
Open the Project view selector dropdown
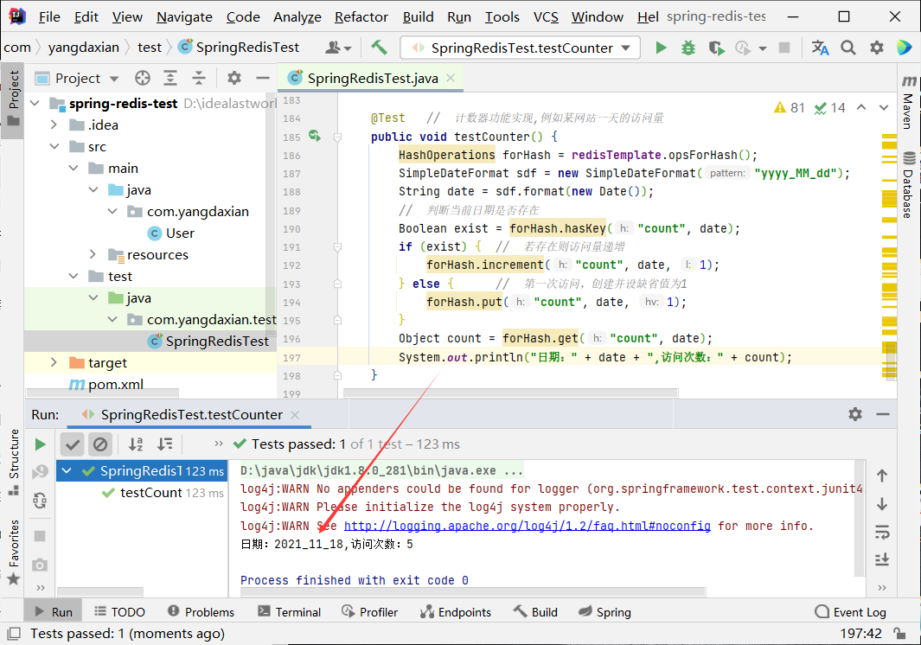click(77, 78)
